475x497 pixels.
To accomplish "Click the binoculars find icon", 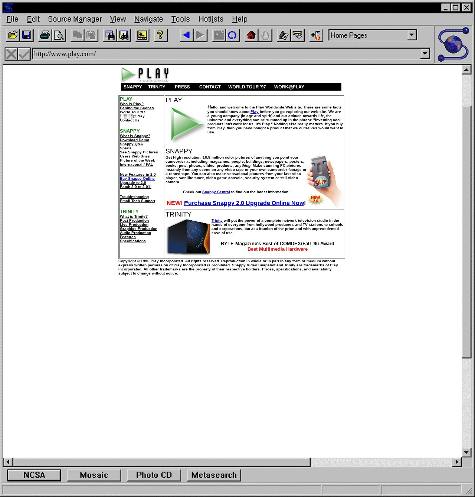I will click(110, 35).
